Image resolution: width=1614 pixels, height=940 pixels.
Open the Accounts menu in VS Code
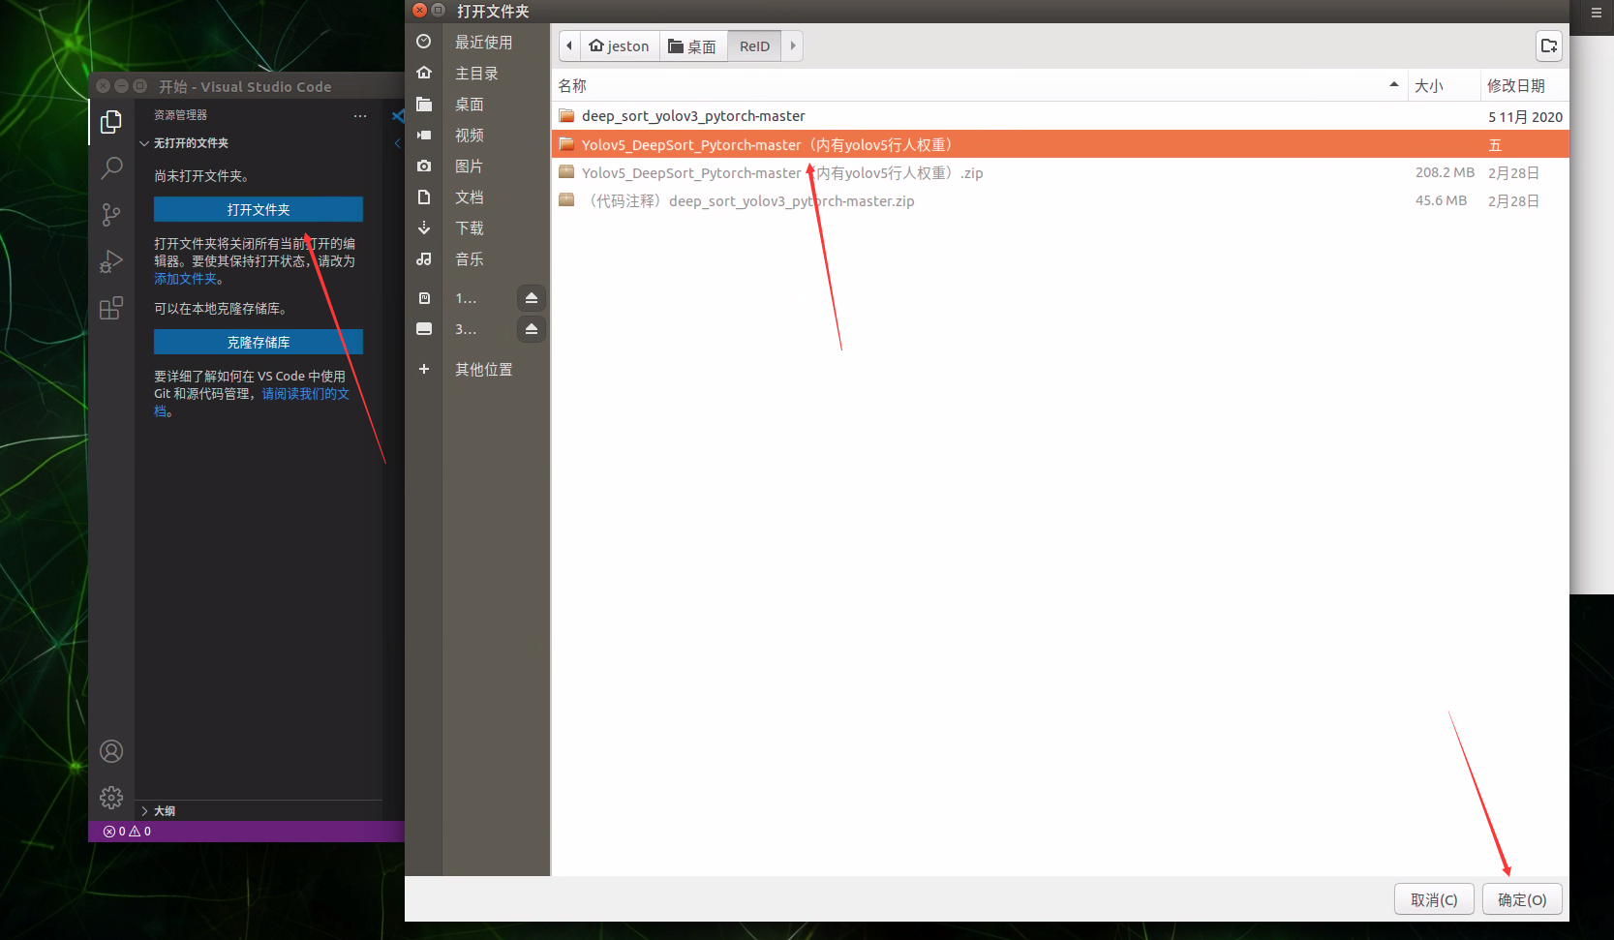(111, 751)
